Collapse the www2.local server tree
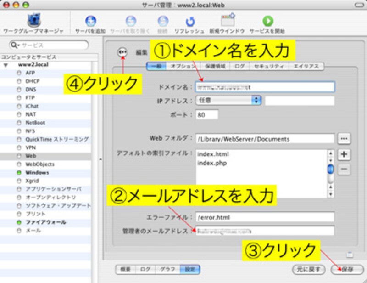The height and width of the screenshot is (283, 367). point(6,65)
